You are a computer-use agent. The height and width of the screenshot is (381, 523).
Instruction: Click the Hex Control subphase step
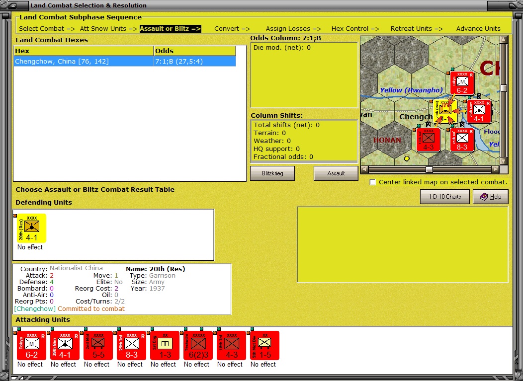tap(355, 29)
